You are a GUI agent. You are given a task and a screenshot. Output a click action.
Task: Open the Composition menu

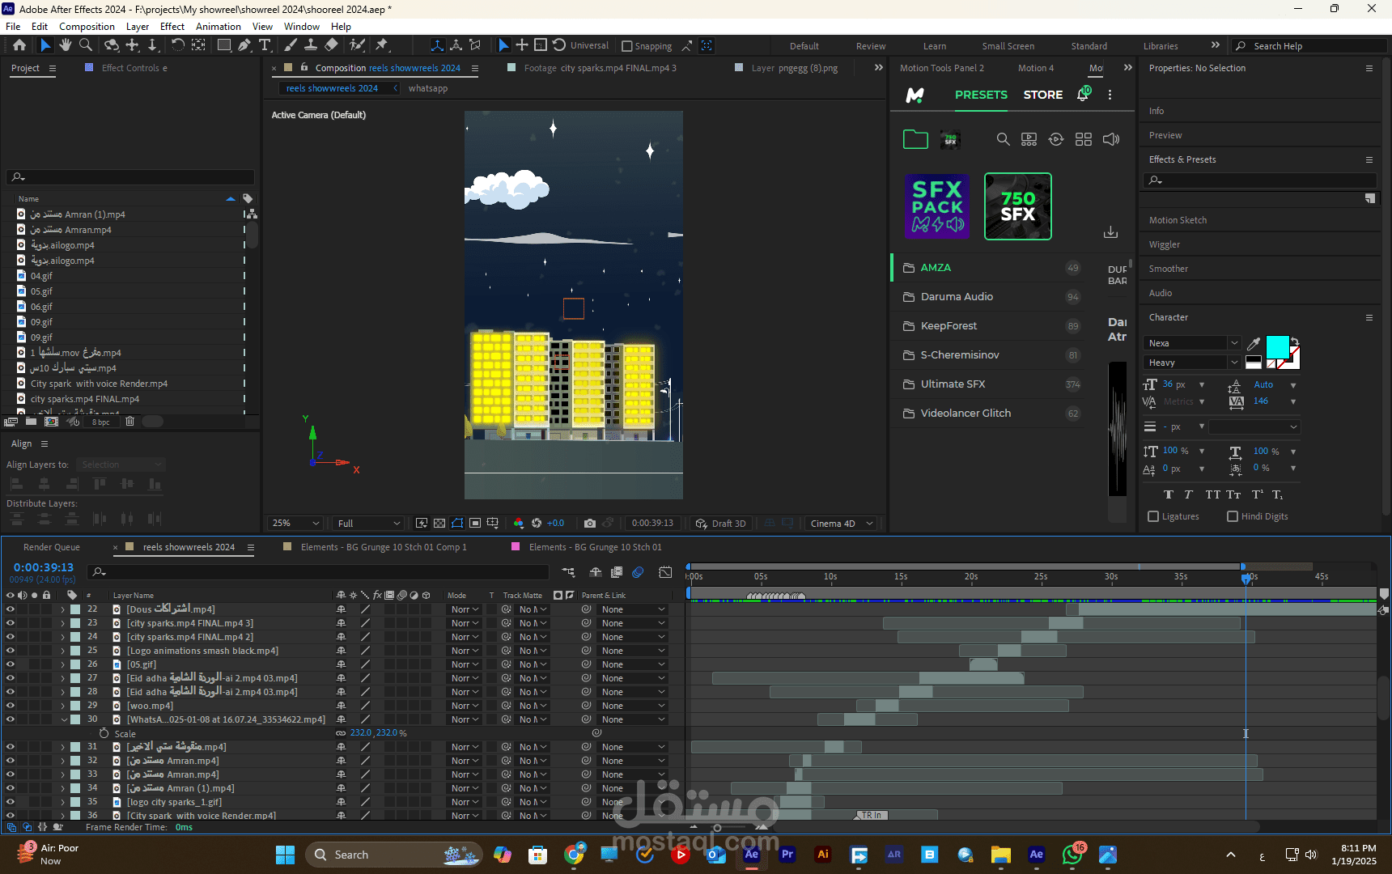click(87, 27)
